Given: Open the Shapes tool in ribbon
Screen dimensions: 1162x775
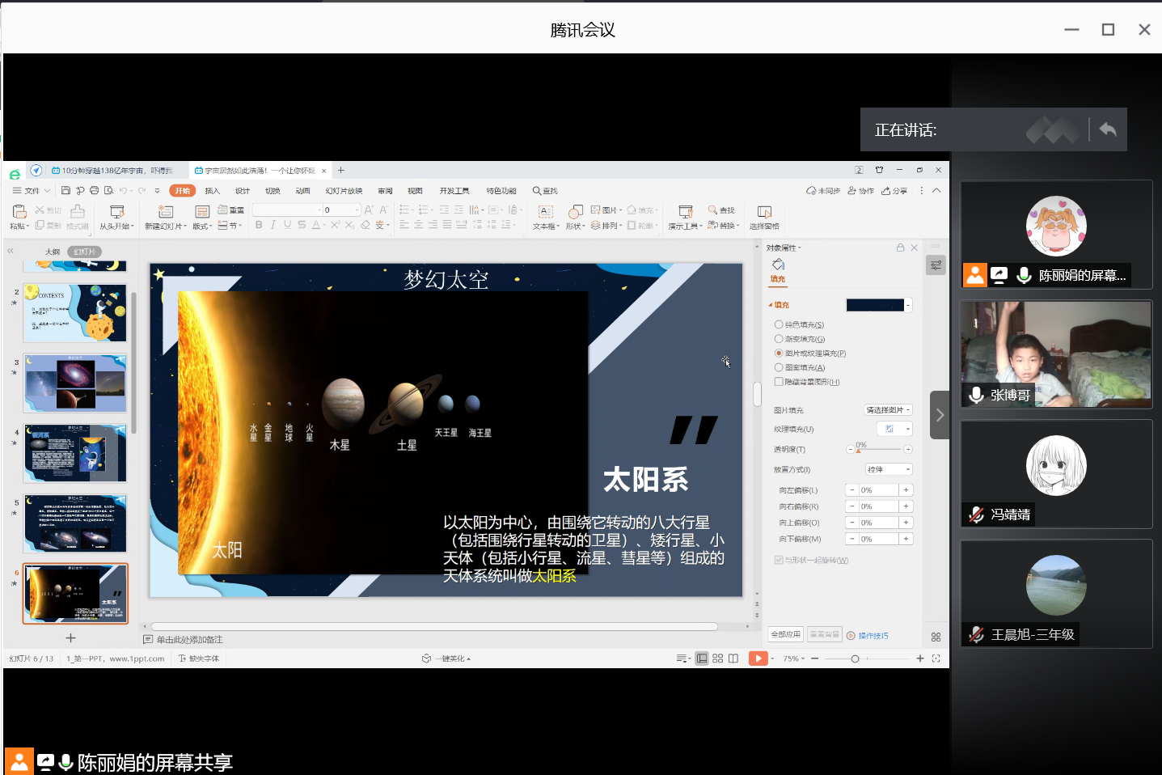Looking at the screenshot, I should (574, 212).
